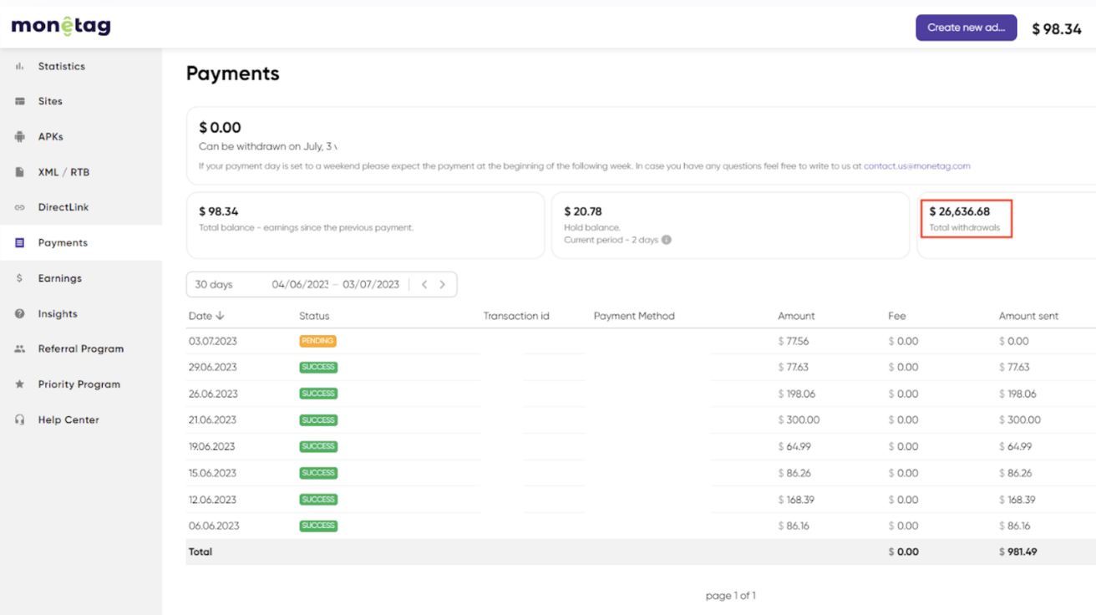Go to previous date range arrow
This screenshot has width=1096, height=615.
[x=424, y=285]
